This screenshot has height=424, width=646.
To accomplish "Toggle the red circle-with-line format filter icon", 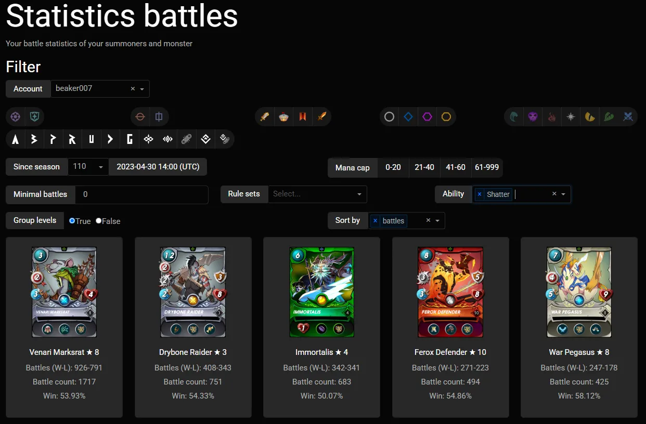I will (x=140, y=117).
